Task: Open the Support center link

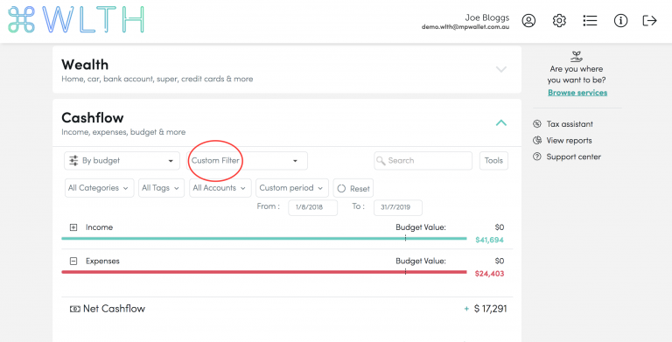Action: click(x=573, y=157)
